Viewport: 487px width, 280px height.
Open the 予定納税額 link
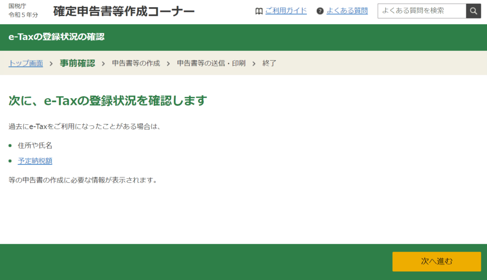pos(35,161)
